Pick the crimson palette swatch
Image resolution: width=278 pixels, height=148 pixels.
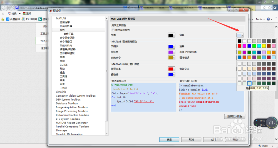269,57
